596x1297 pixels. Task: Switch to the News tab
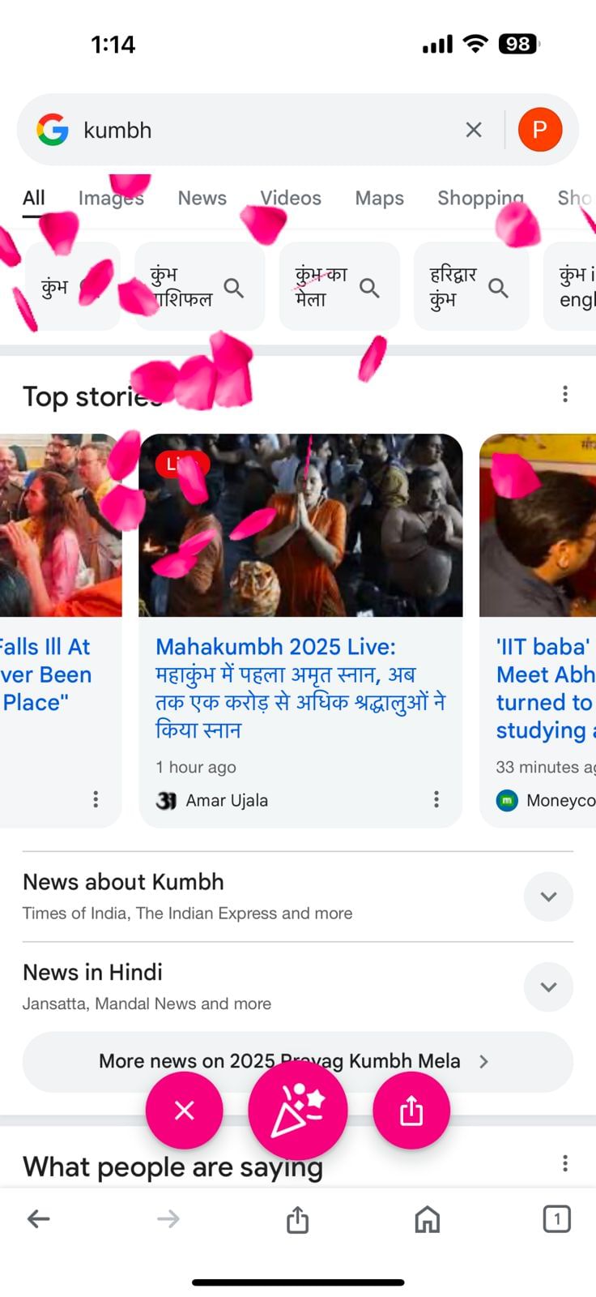[x=202, y=198]
